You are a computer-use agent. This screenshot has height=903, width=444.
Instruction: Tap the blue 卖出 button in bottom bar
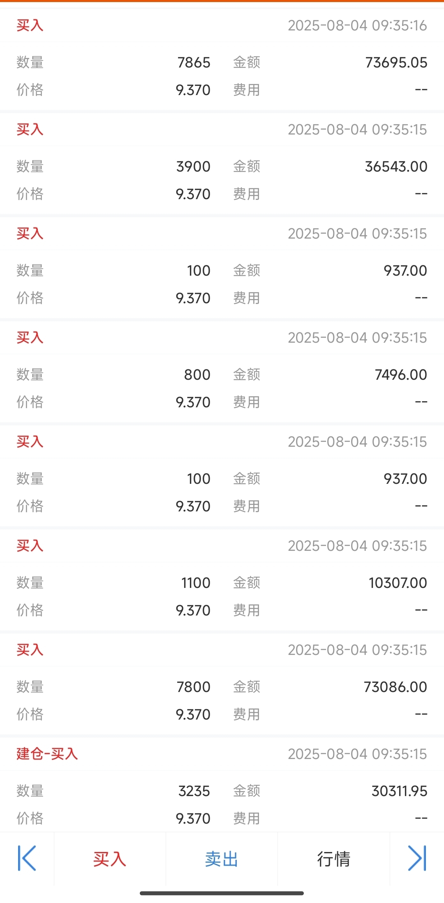222,859
